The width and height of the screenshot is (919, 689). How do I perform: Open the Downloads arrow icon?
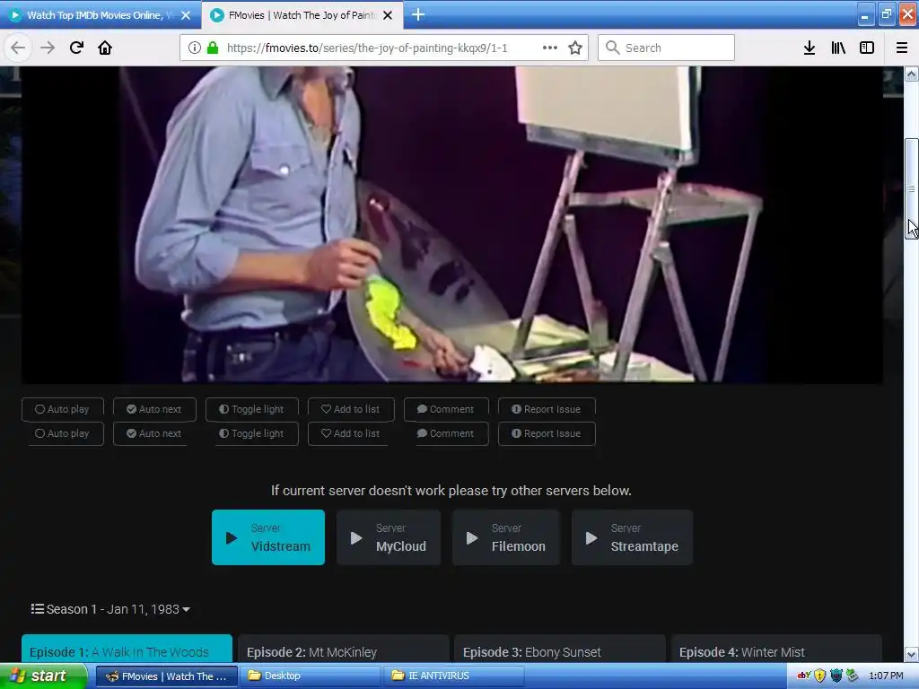(x=810, y=48)
